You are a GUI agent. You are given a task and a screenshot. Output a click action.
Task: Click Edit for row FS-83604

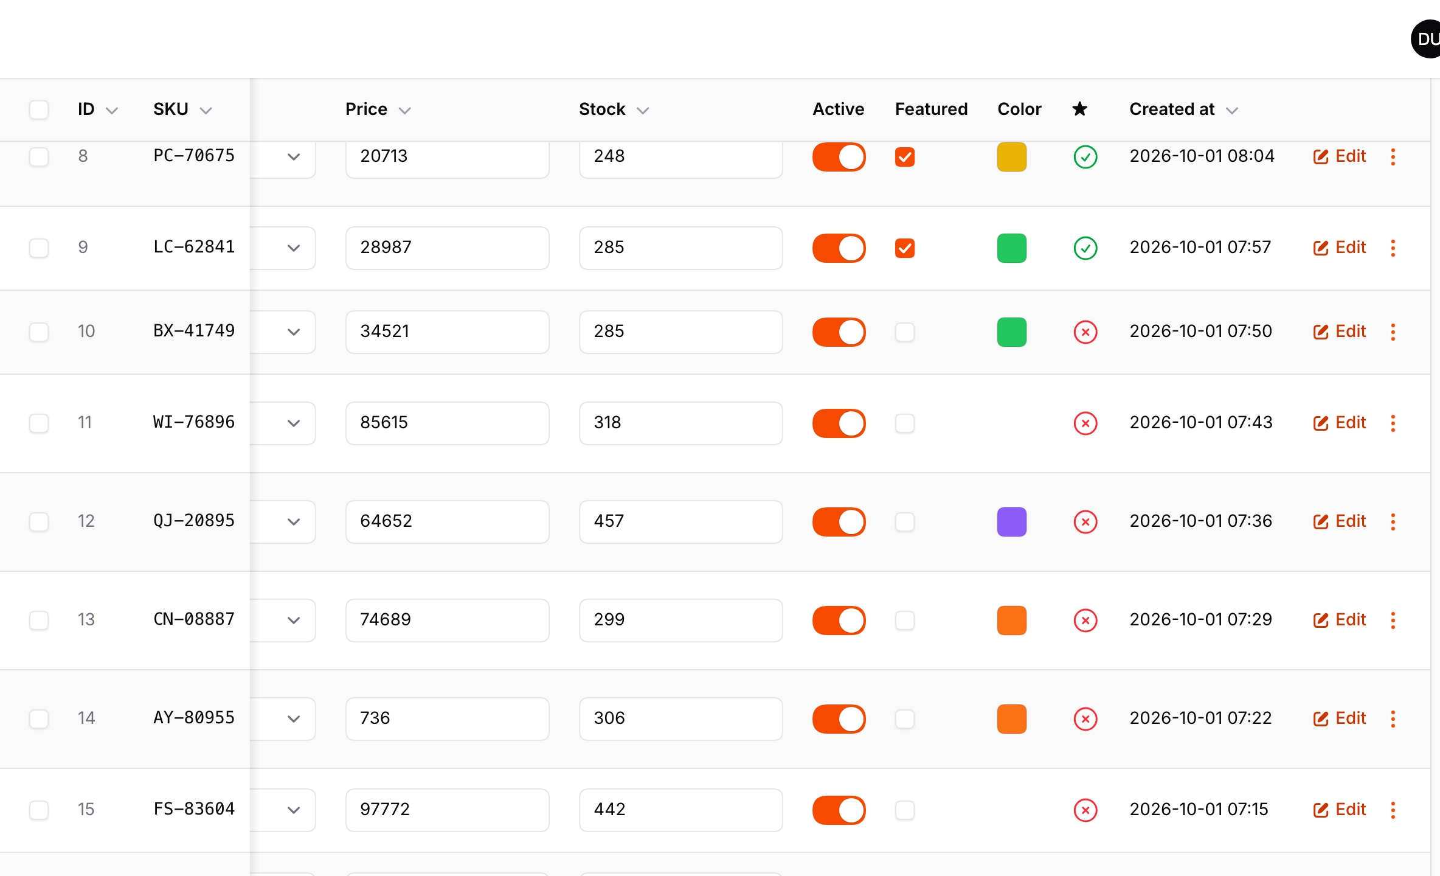pos(1339,810)
